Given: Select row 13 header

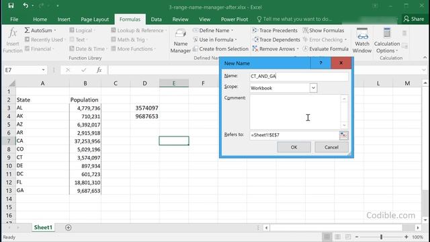Looking at the screenshot, I should (9, 191).
